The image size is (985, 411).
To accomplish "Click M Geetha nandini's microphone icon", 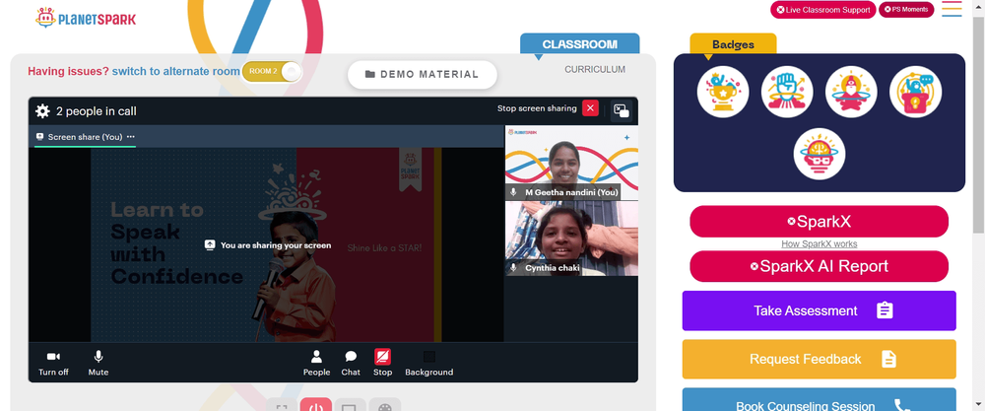I will [x=513, y=191].
